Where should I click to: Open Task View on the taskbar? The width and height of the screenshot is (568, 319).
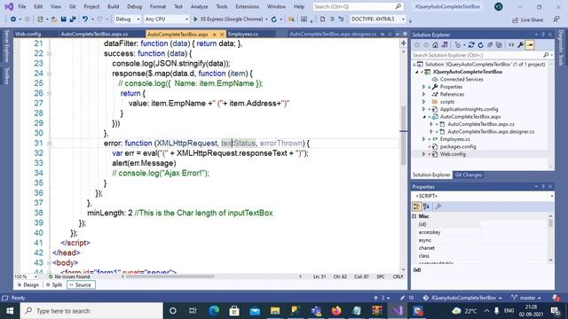pyautogui.click(x=193, y=311)
